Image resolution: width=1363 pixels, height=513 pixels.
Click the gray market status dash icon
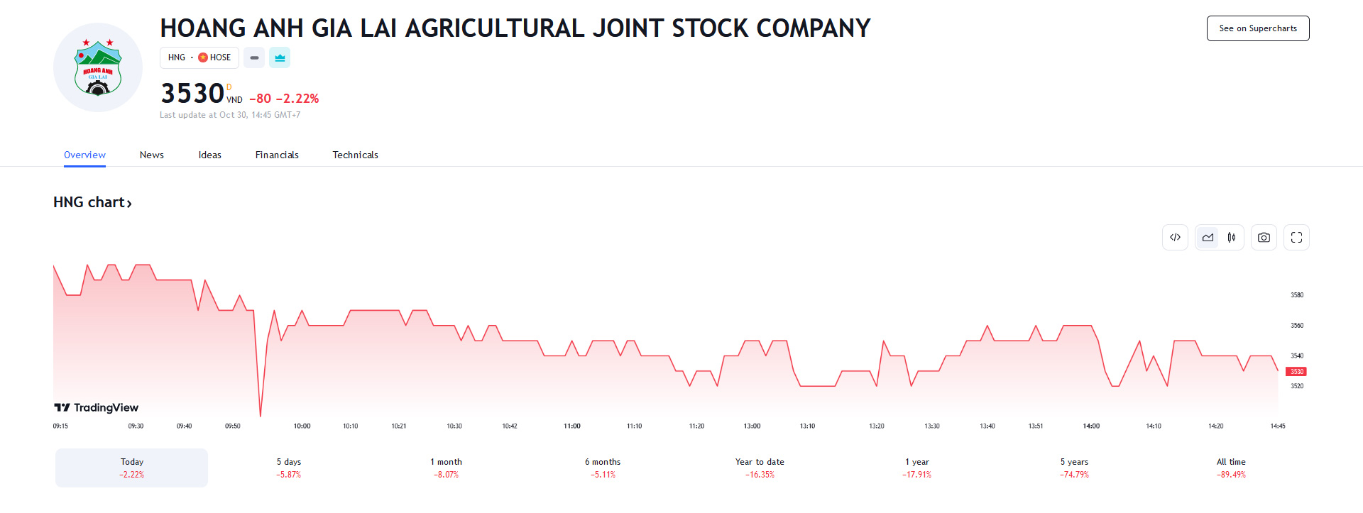(x=254, y=57)
